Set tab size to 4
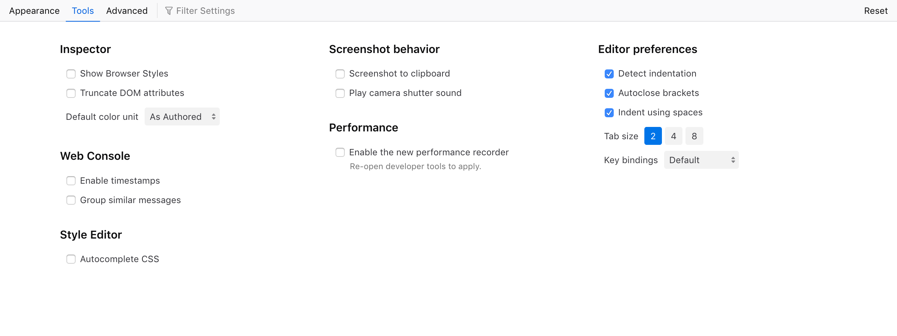 673,136
